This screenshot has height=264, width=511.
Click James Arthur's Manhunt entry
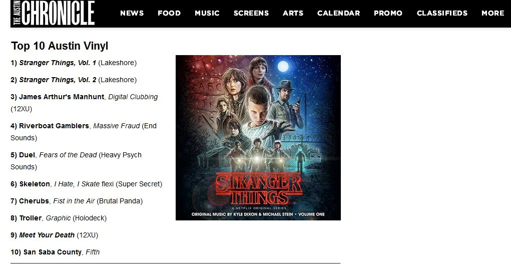(84, 103)
